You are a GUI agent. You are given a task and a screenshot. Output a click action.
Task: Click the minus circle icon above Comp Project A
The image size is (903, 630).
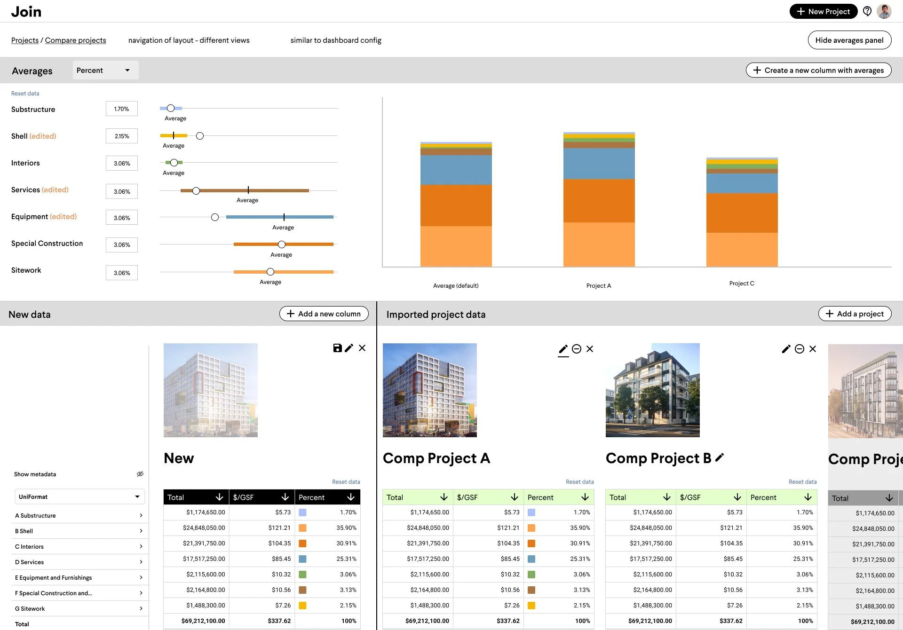click(x=577, y=349)
